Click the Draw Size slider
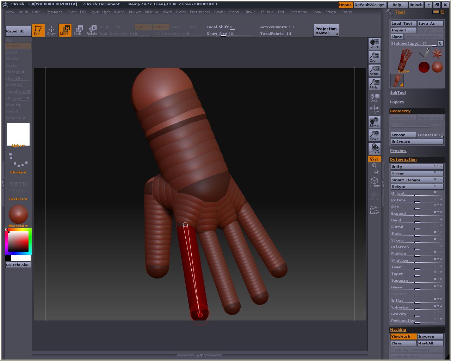Image resolution: width=451 pixels, height=361 pixels. click(x=231, y=34)
